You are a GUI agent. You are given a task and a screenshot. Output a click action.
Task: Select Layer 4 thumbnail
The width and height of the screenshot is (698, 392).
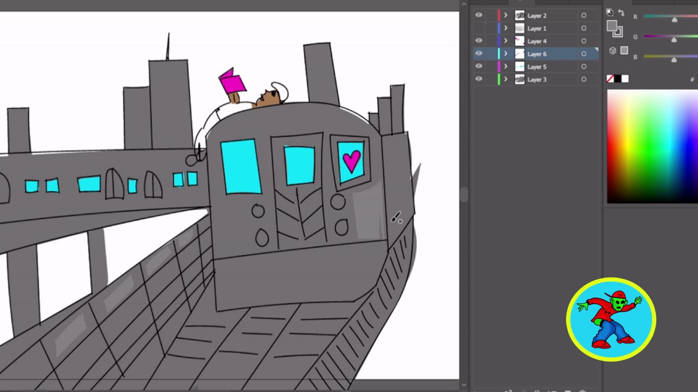coord(520,41)
